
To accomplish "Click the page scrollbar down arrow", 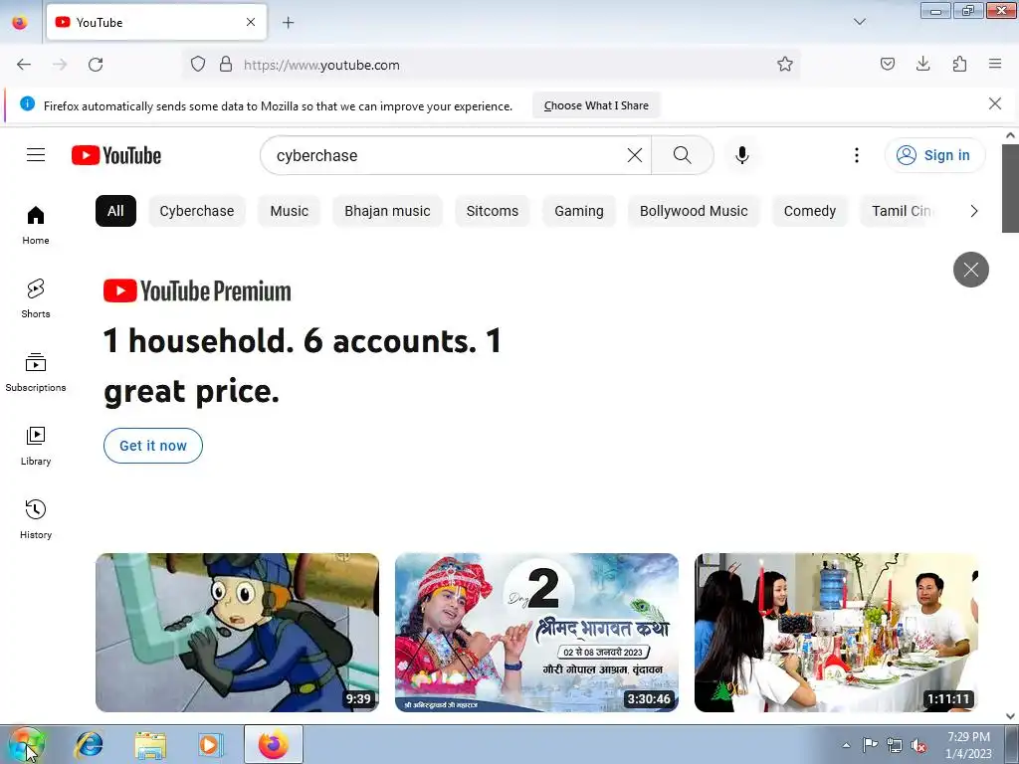I will (x=1010, y=716).
